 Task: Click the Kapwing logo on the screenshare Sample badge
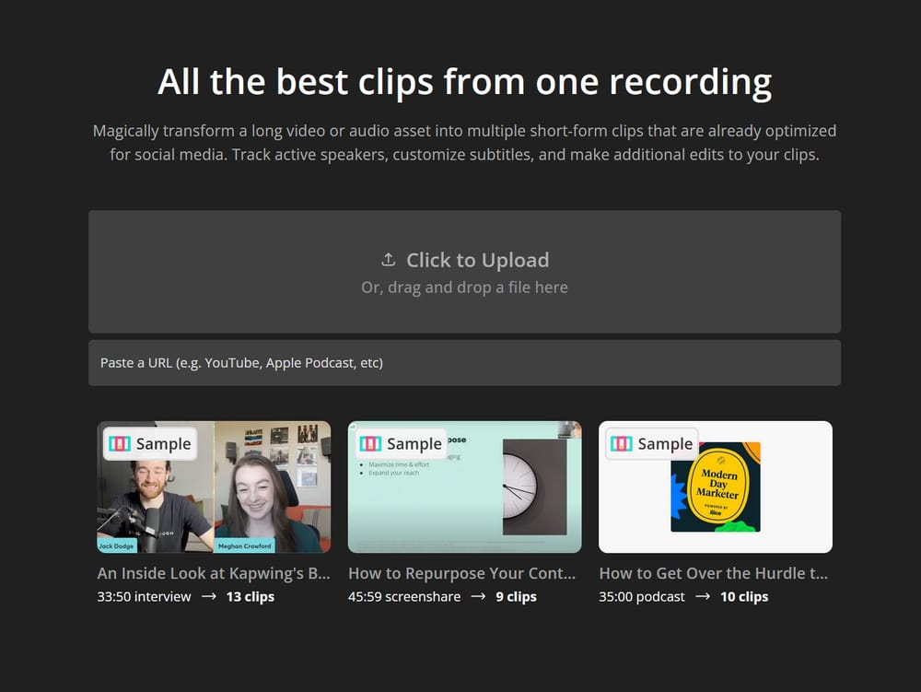pyautogui.click(x=371, y=443)
